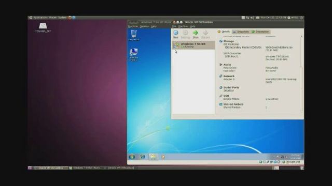Screen dimensions: 332x186
Task: Open Recycle Bin on Windows 7 desktop
Action: click(x=134, y=35)
